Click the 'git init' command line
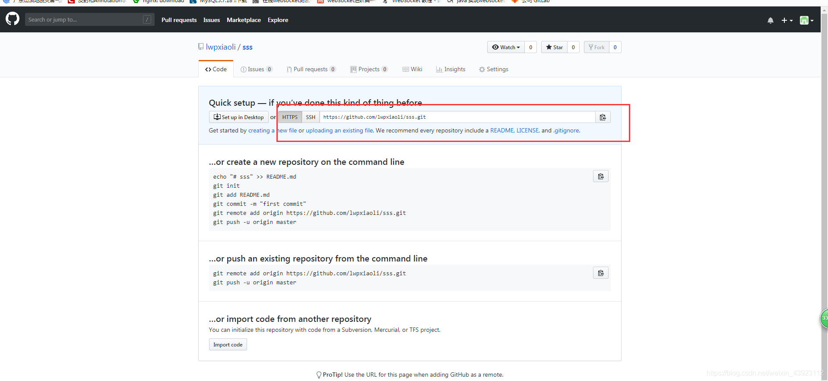Viewport: 828px width, 381px height. click(226, 186)
